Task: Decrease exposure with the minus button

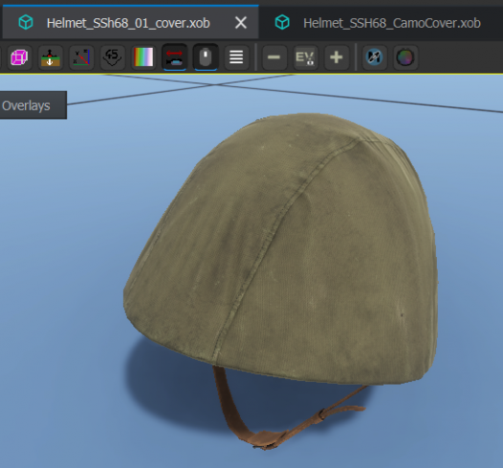Action: click(x=273, y=57)
